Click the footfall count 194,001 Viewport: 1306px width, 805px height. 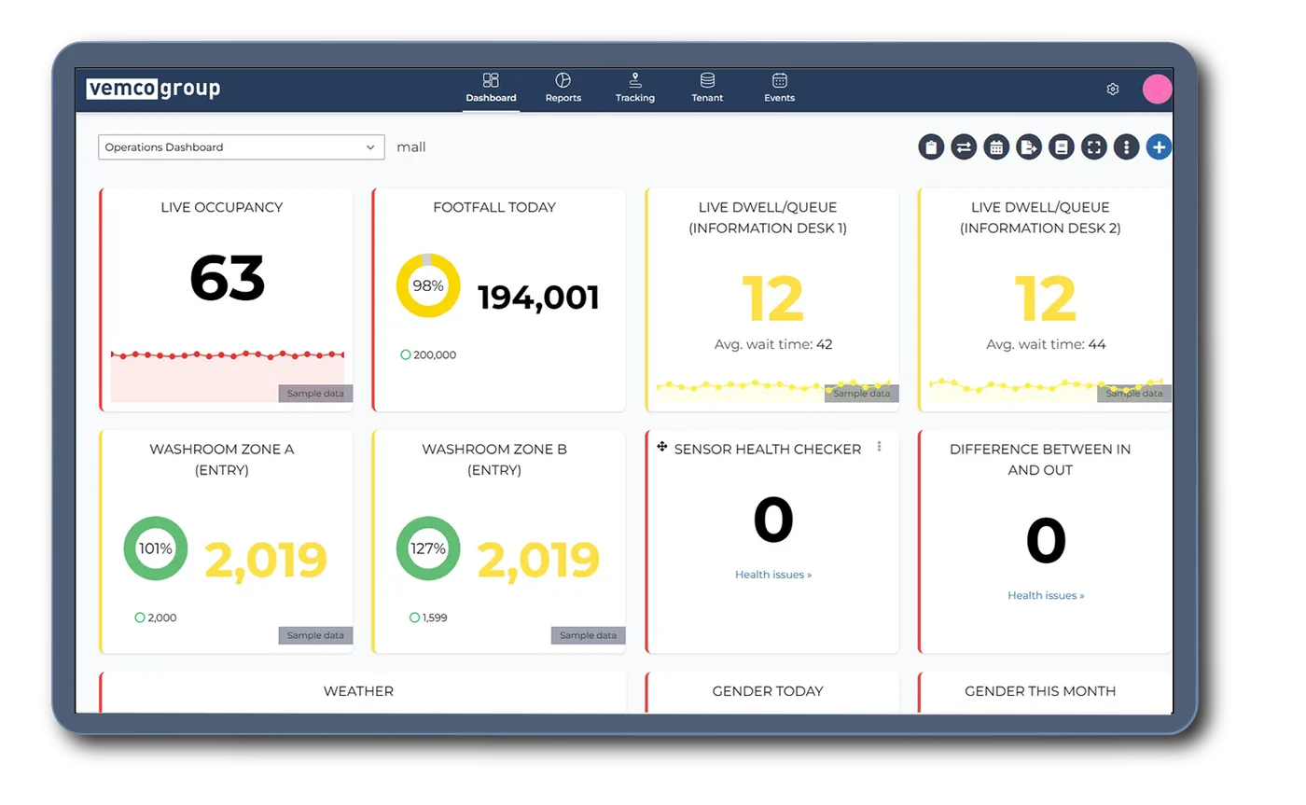[x=538, y=298]
